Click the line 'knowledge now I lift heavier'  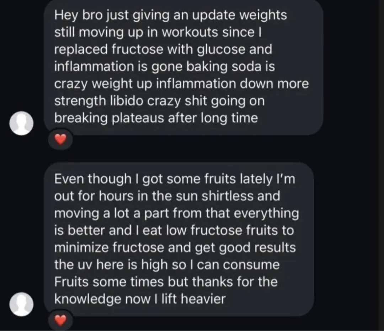coord(140,299)
